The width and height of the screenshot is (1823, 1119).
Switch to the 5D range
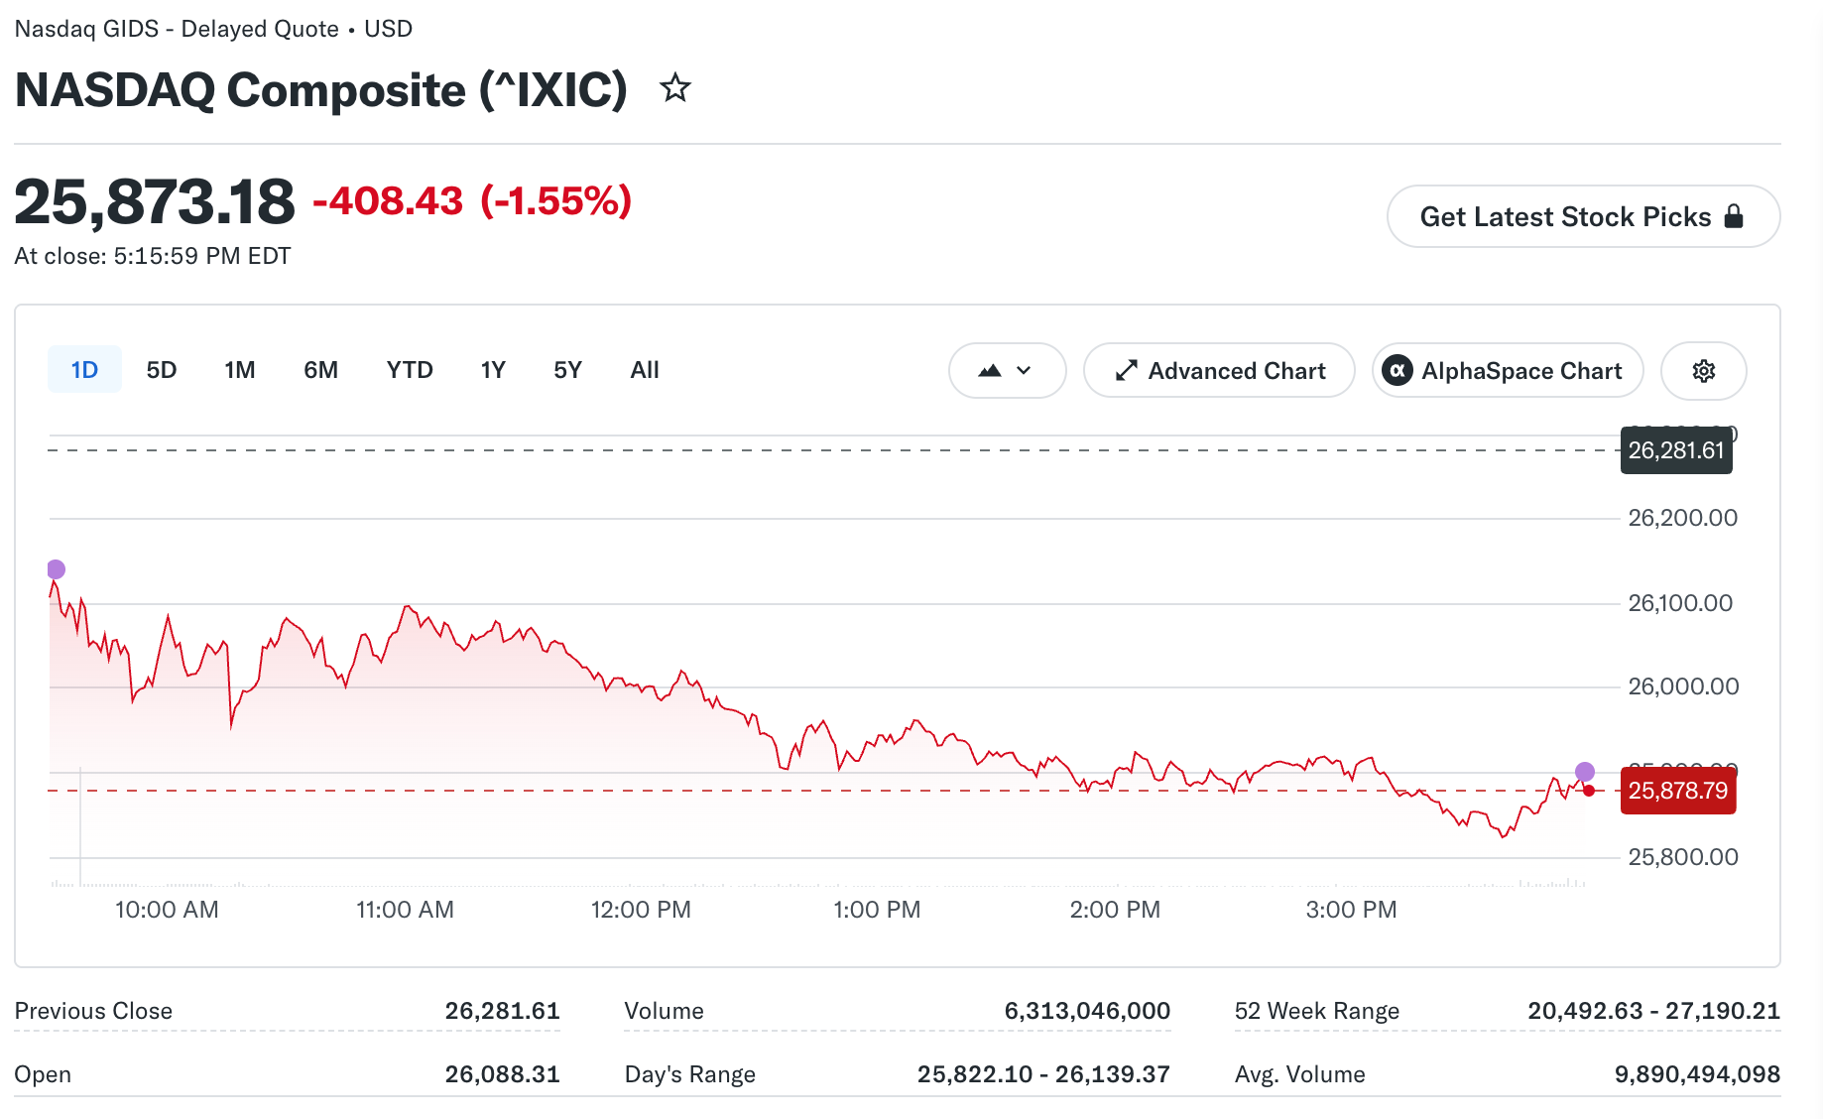(x=162, y=370)
